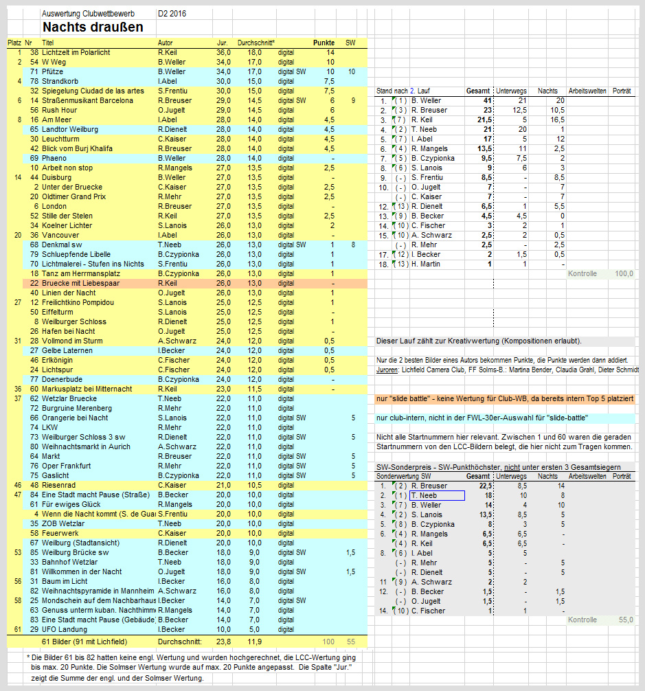645x691 pixels.
Task: Select the 'Straßenmusikant Barcelona' entry
Action: point(87,100)
